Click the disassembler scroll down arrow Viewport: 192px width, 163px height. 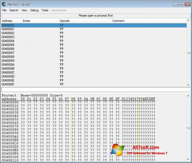[x=188, y=85]
